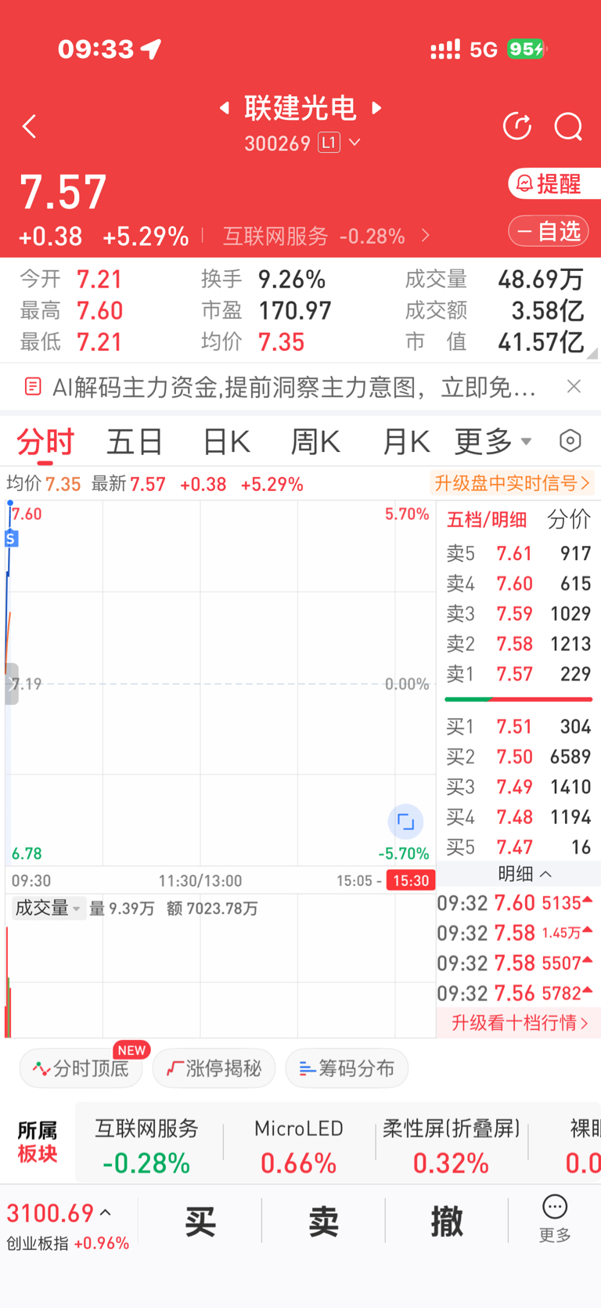This screenshot has width=601, height=1308.
Task: Select 卖1 price 7.57 row
Action: (518, 674)
